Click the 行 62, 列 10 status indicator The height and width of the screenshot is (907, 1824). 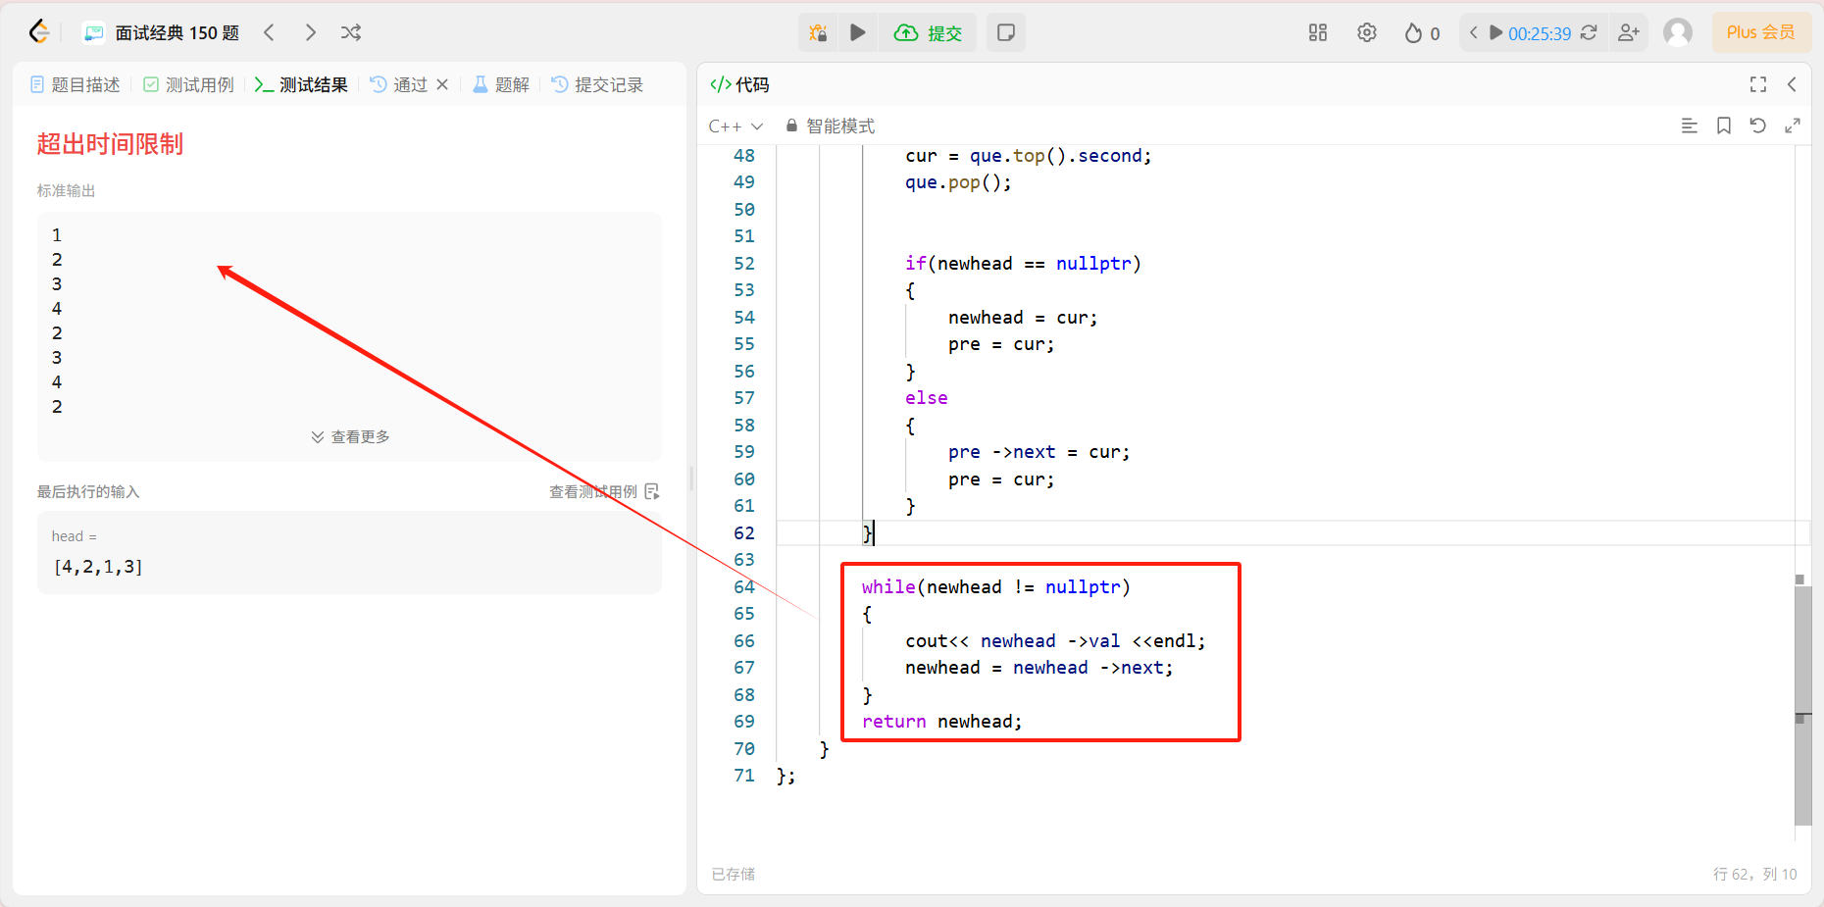tap(1754, 874)
